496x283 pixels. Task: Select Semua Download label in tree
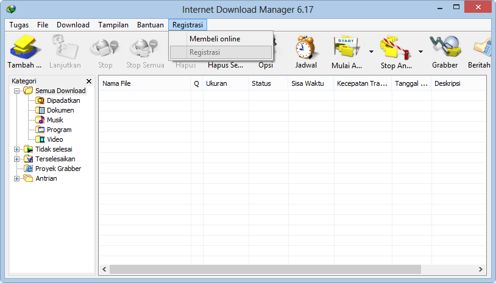click(x=60, y=91)
